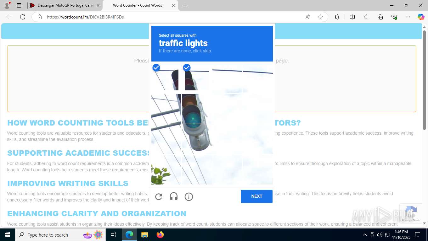Open File Explorer from the taskbar
Screen dimensions: 428x241
(x=144, y=235)
